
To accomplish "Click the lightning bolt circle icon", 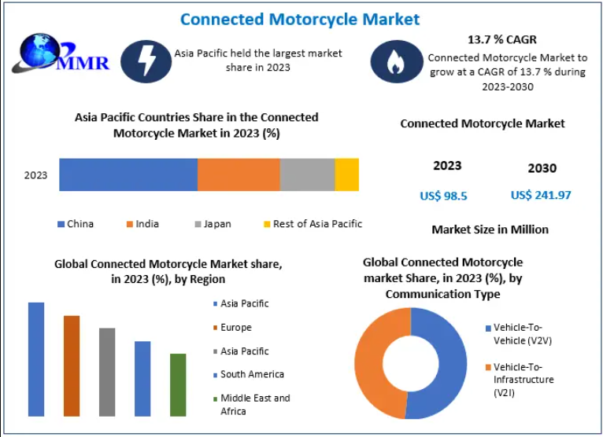I will coord(147,60).
